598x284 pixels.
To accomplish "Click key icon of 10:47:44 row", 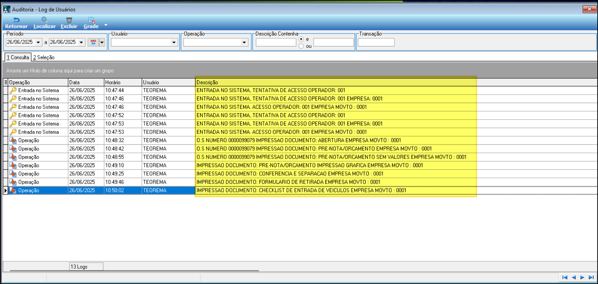I will click(x=13, y=90).
